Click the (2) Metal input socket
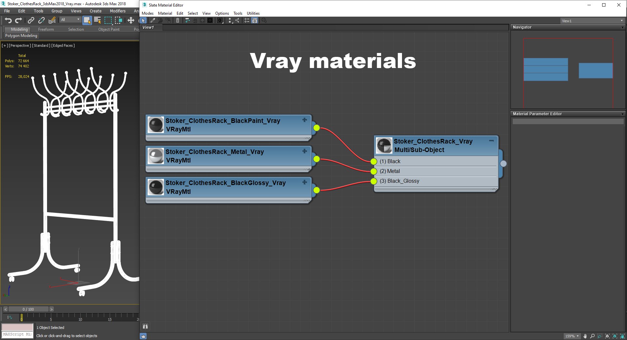627x340 pixels. pyautogui.click(x=374, y=171)
